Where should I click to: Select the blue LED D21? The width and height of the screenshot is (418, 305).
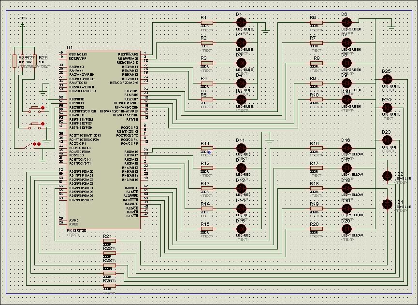pos(387,204)
